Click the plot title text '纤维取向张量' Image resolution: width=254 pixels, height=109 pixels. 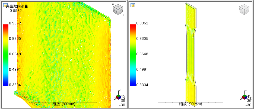17,7
